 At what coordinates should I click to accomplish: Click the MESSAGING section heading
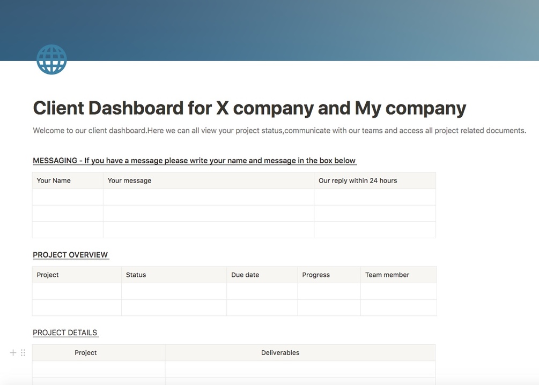(x=194, y=161)
